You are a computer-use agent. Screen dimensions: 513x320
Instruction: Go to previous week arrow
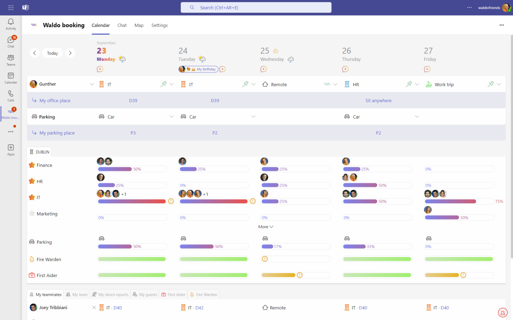(35, 53)
